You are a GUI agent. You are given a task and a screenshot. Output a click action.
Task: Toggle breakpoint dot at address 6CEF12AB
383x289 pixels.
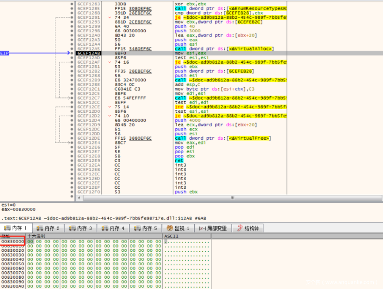pyautogui.click(x=72, y=53)
